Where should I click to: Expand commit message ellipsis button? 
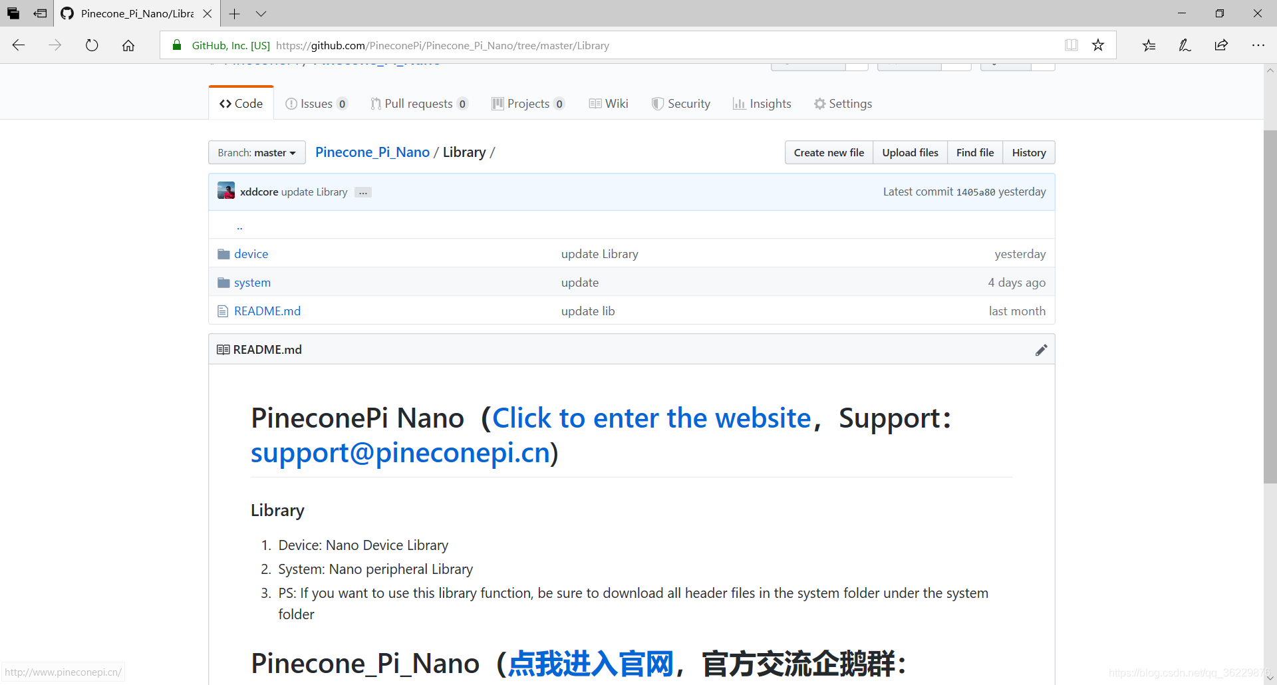point(363,192)
